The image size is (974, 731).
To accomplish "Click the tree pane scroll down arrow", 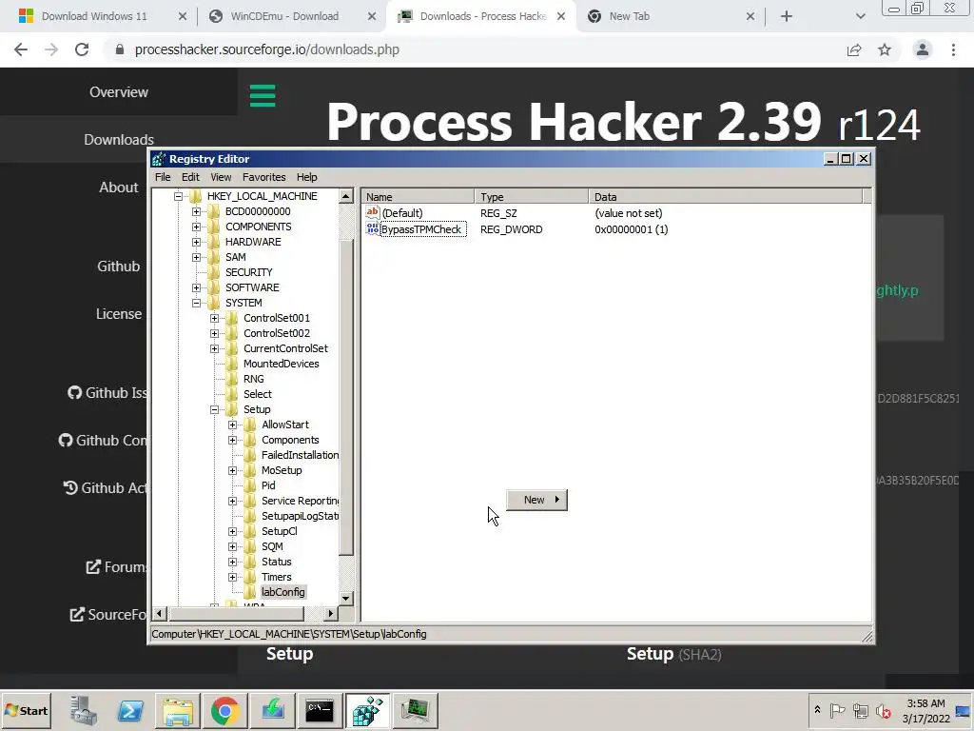I will point(346,598).
